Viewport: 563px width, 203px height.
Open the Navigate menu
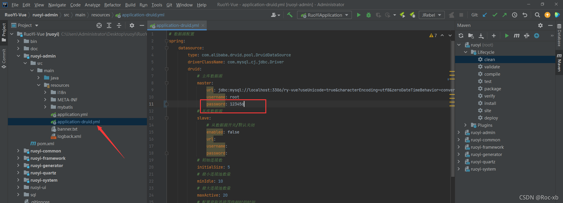click(57, 5)
